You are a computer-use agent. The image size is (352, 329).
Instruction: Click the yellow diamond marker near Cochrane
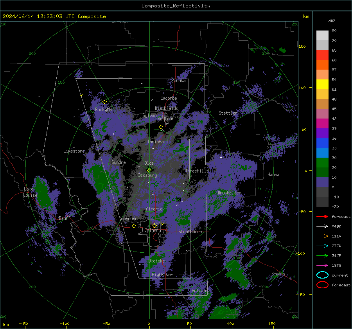[x=134, y=226]
